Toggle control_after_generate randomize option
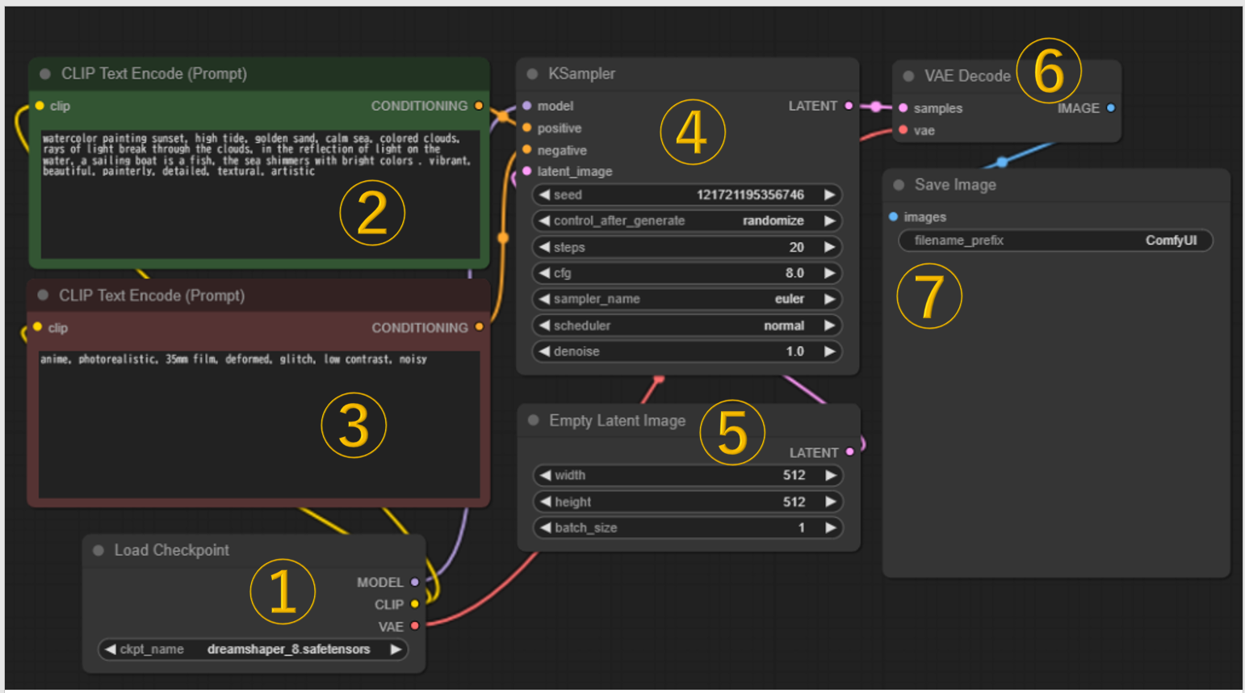Screen dimensions: 1245x693 click(x=686, y=220)
